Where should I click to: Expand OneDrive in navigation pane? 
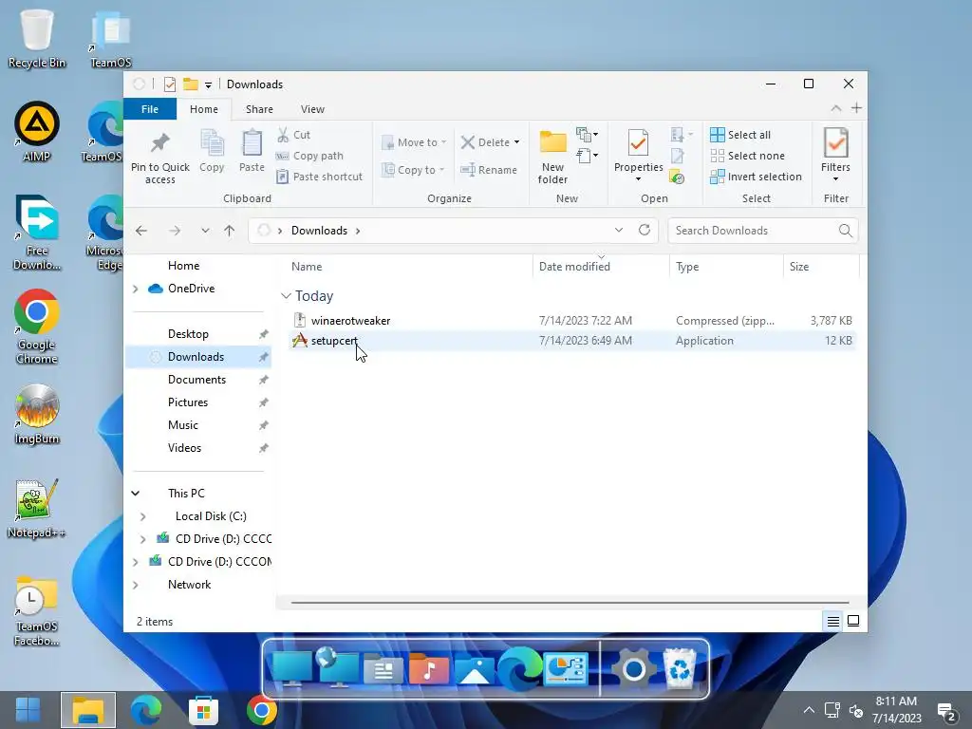[x=135, y=289]
